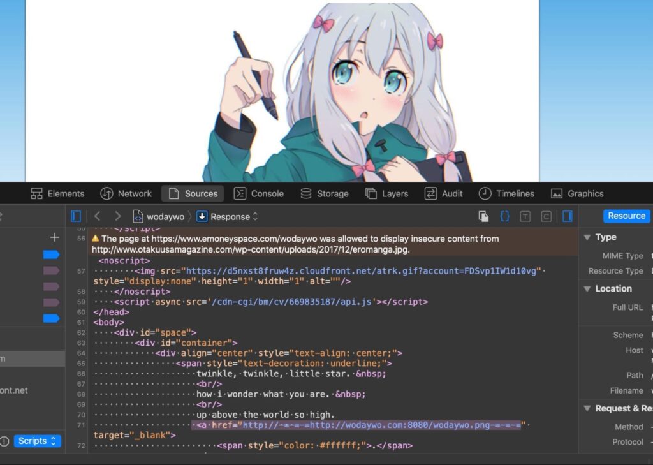Image resolution: width=653 pixels, height=465 pixels.
Task: Click the Resource button
Action: (x=626, y=216)
